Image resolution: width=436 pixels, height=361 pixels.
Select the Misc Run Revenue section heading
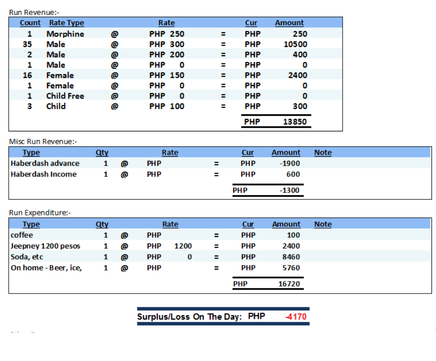(43, 141)
